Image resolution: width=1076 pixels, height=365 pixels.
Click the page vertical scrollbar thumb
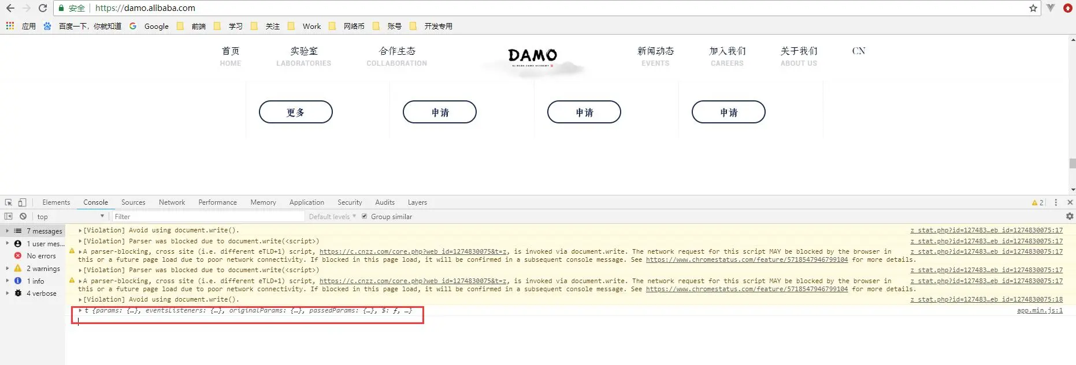coord(1073,163)
